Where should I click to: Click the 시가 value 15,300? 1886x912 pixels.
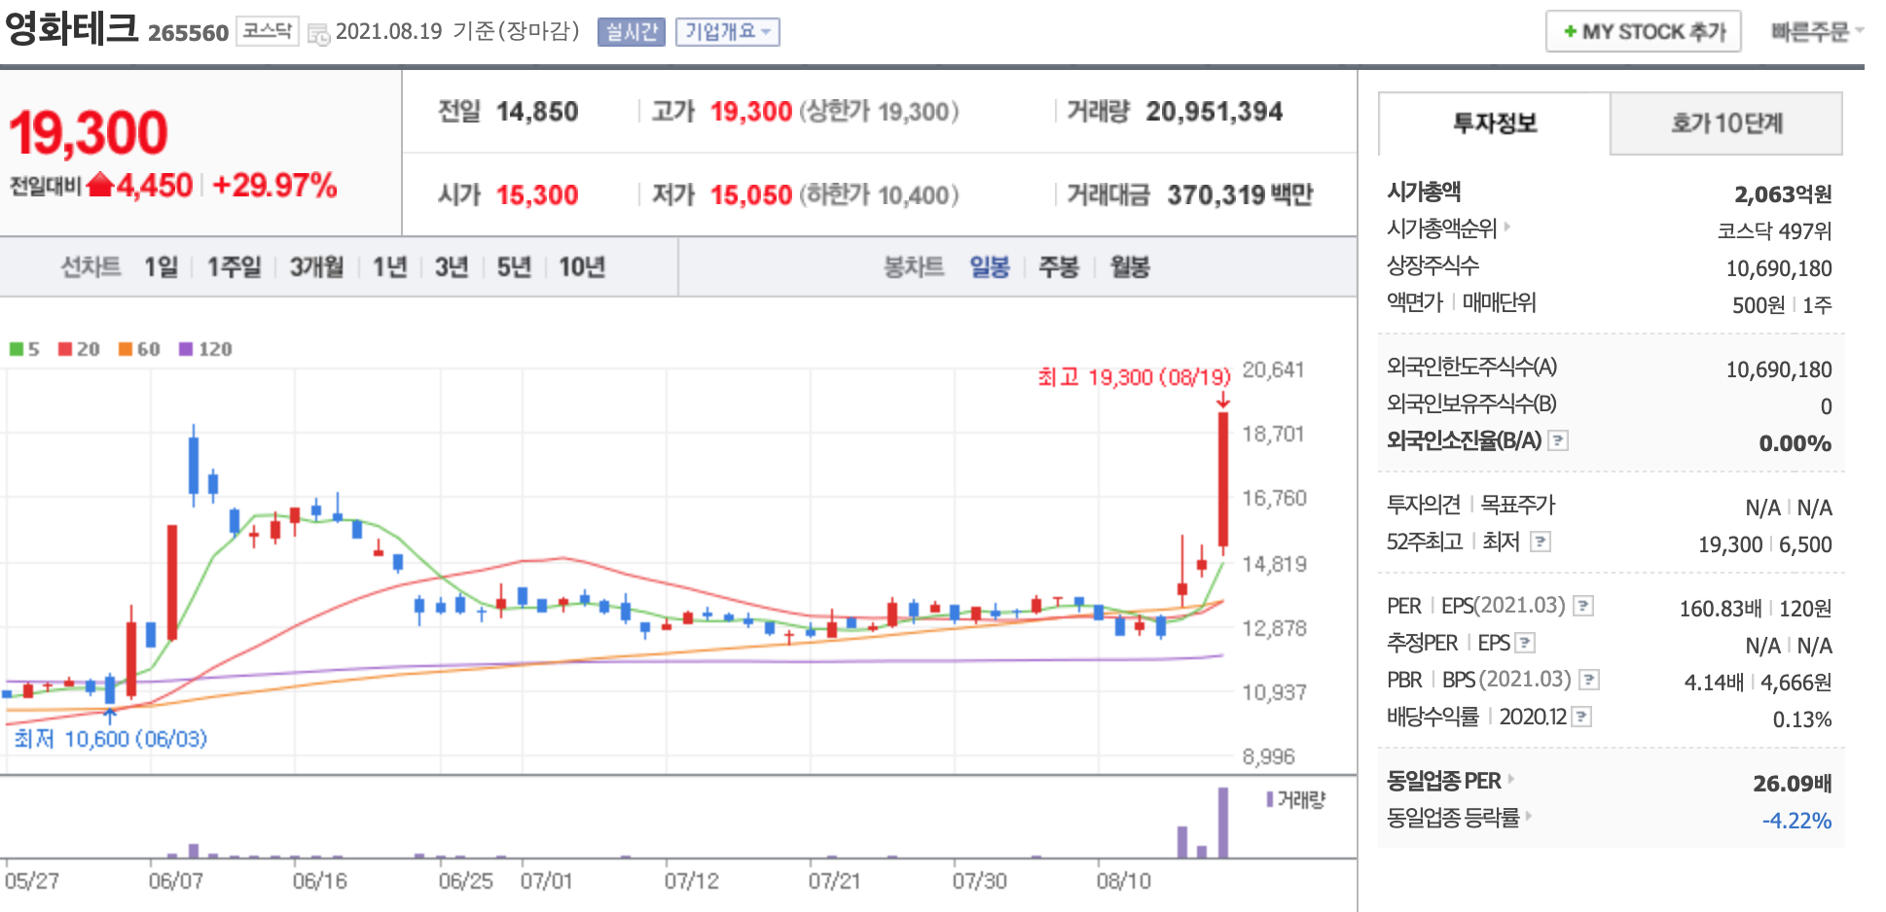[x=537, y=195]
